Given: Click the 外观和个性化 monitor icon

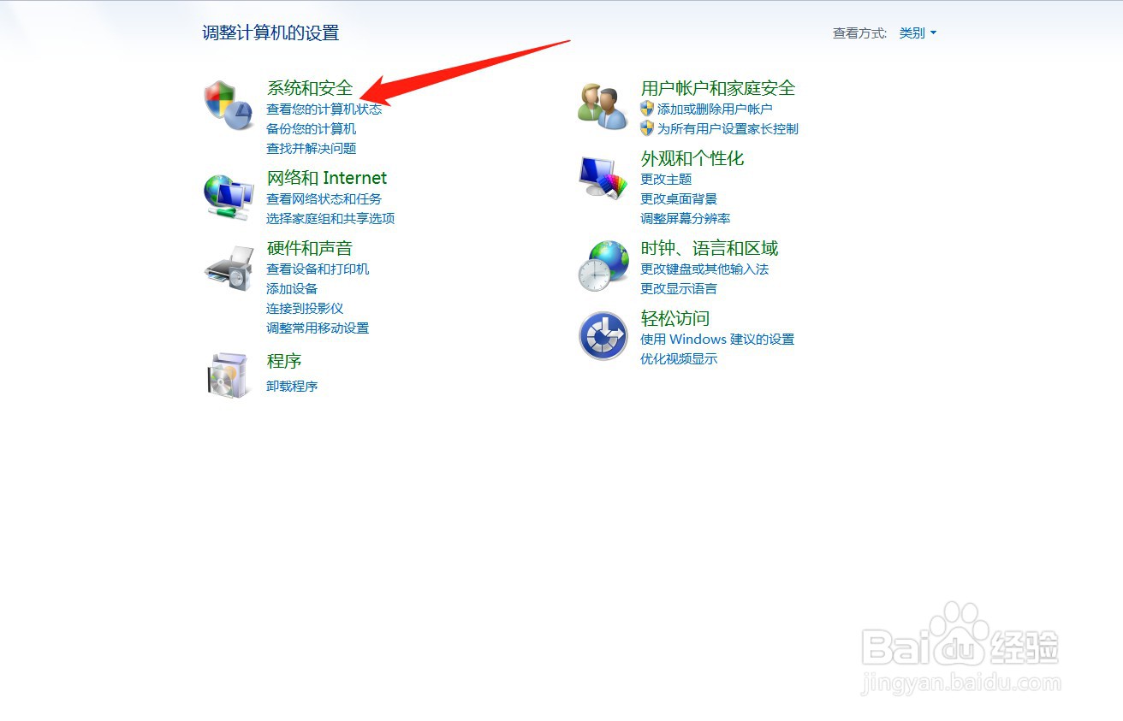Looking at the screenshot, I should tap(602, 175).
